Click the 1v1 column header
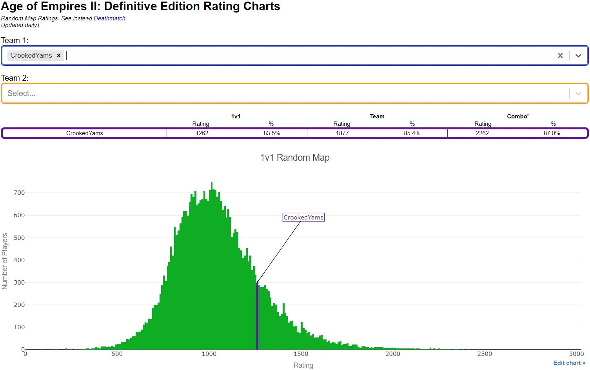 click(236, 116)
